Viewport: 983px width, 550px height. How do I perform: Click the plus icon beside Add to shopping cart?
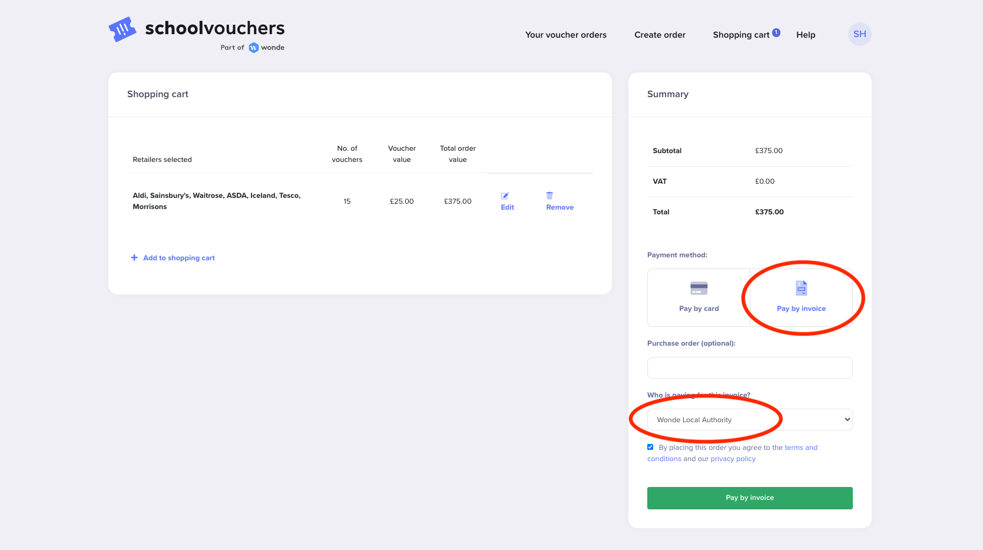[134, 258]
